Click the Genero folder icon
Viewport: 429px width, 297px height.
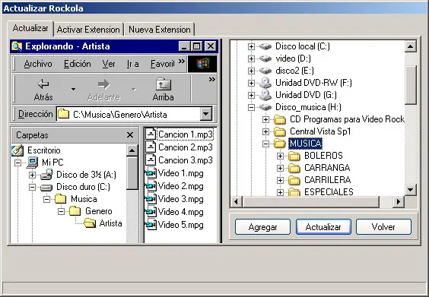point(75,211)
